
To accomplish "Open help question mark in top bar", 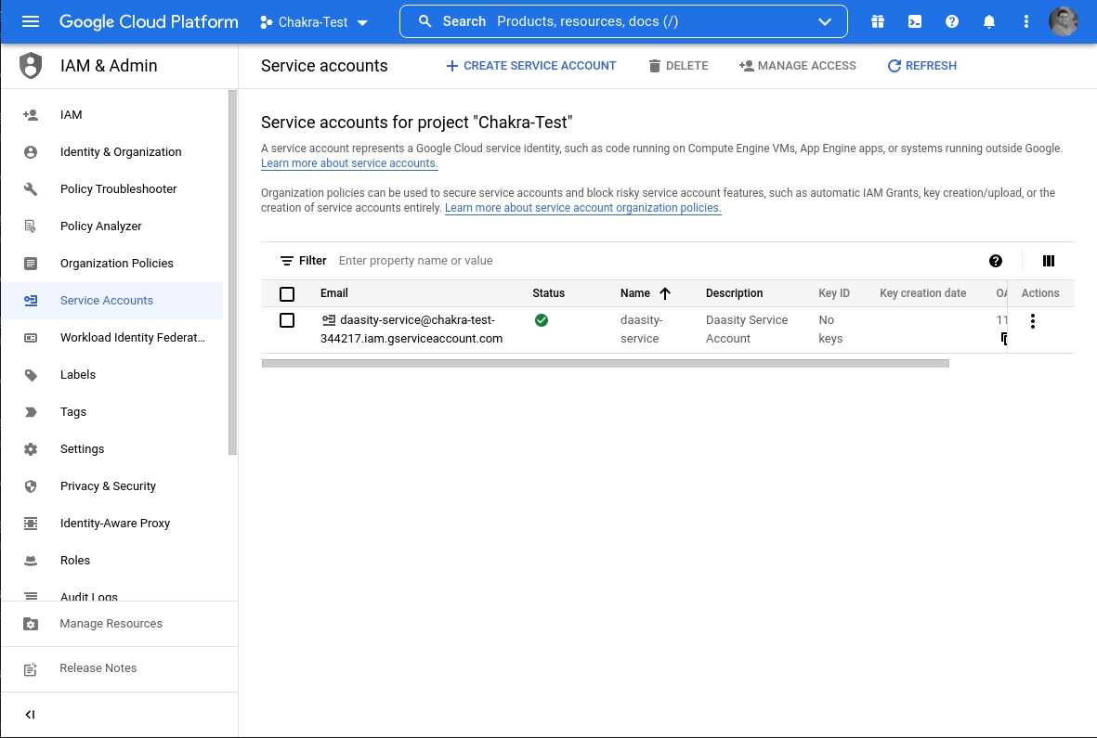I will coord(952,21).
